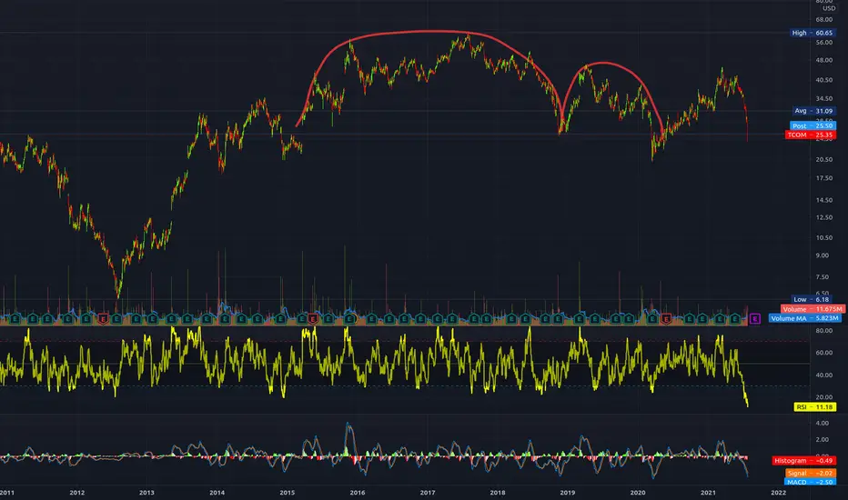Screen dimensions: 848x500
Task: Click the purple upcoming earnings marker
Action: pos(755,319)
